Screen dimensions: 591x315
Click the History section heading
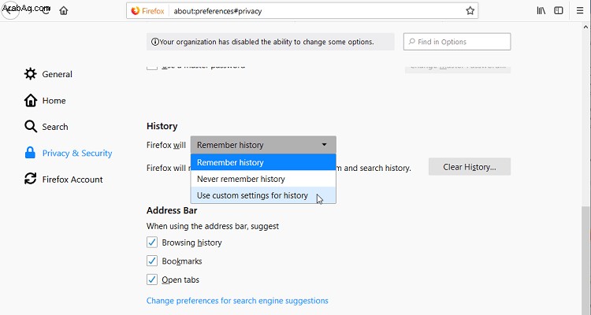(162, 126)
